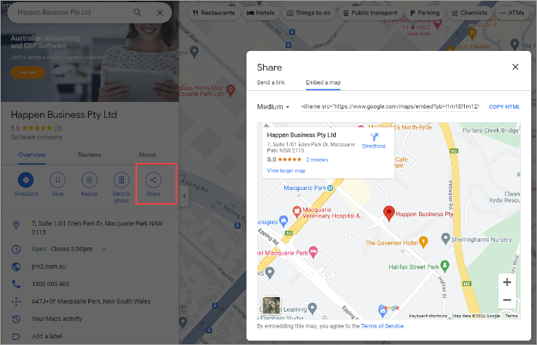Select the Things to do chip
This screenshot has height=345, width=537.
pos(308,13)
